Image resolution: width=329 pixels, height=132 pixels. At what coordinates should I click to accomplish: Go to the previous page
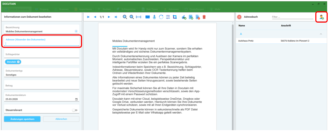point(95,17)
